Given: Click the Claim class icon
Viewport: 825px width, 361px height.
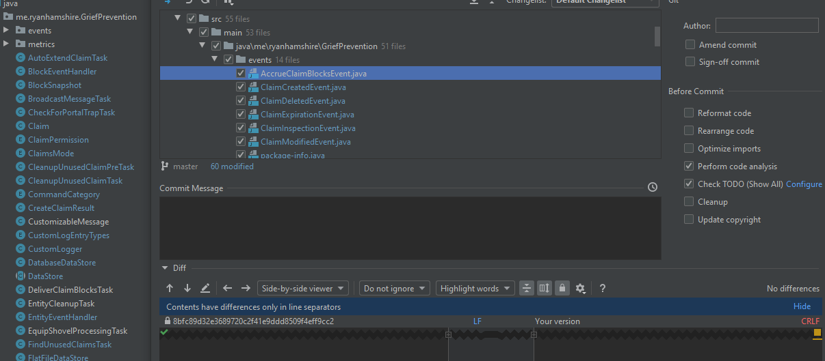Looking at the screenshot, I should click(x=21, y=126).
